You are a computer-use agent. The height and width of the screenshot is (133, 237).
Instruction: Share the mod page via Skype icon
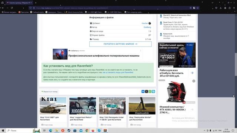point(153,92)
